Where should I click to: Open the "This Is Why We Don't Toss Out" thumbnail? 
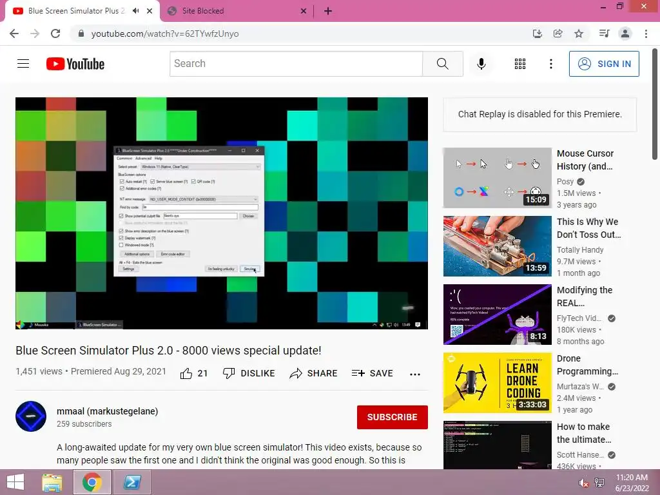pyautogui.click(x=497, y=246)
